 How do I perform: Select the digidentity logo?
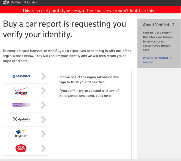(x=21, y=119)
